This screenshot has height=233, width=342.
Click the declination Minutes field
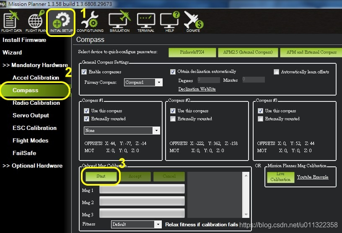click(x=254, y=80)
